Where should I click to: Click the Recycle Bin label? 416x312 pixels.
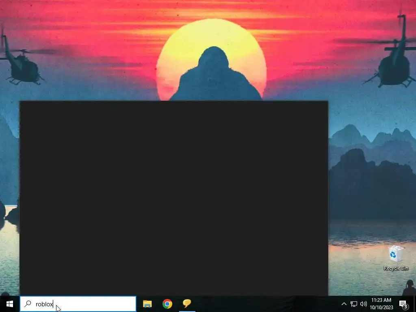(396, 268)
